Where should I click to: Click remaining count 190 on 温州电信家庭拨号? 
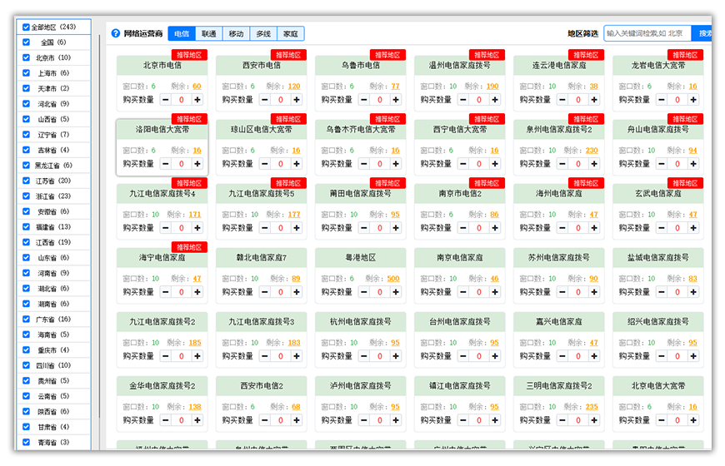pos(492,87)
